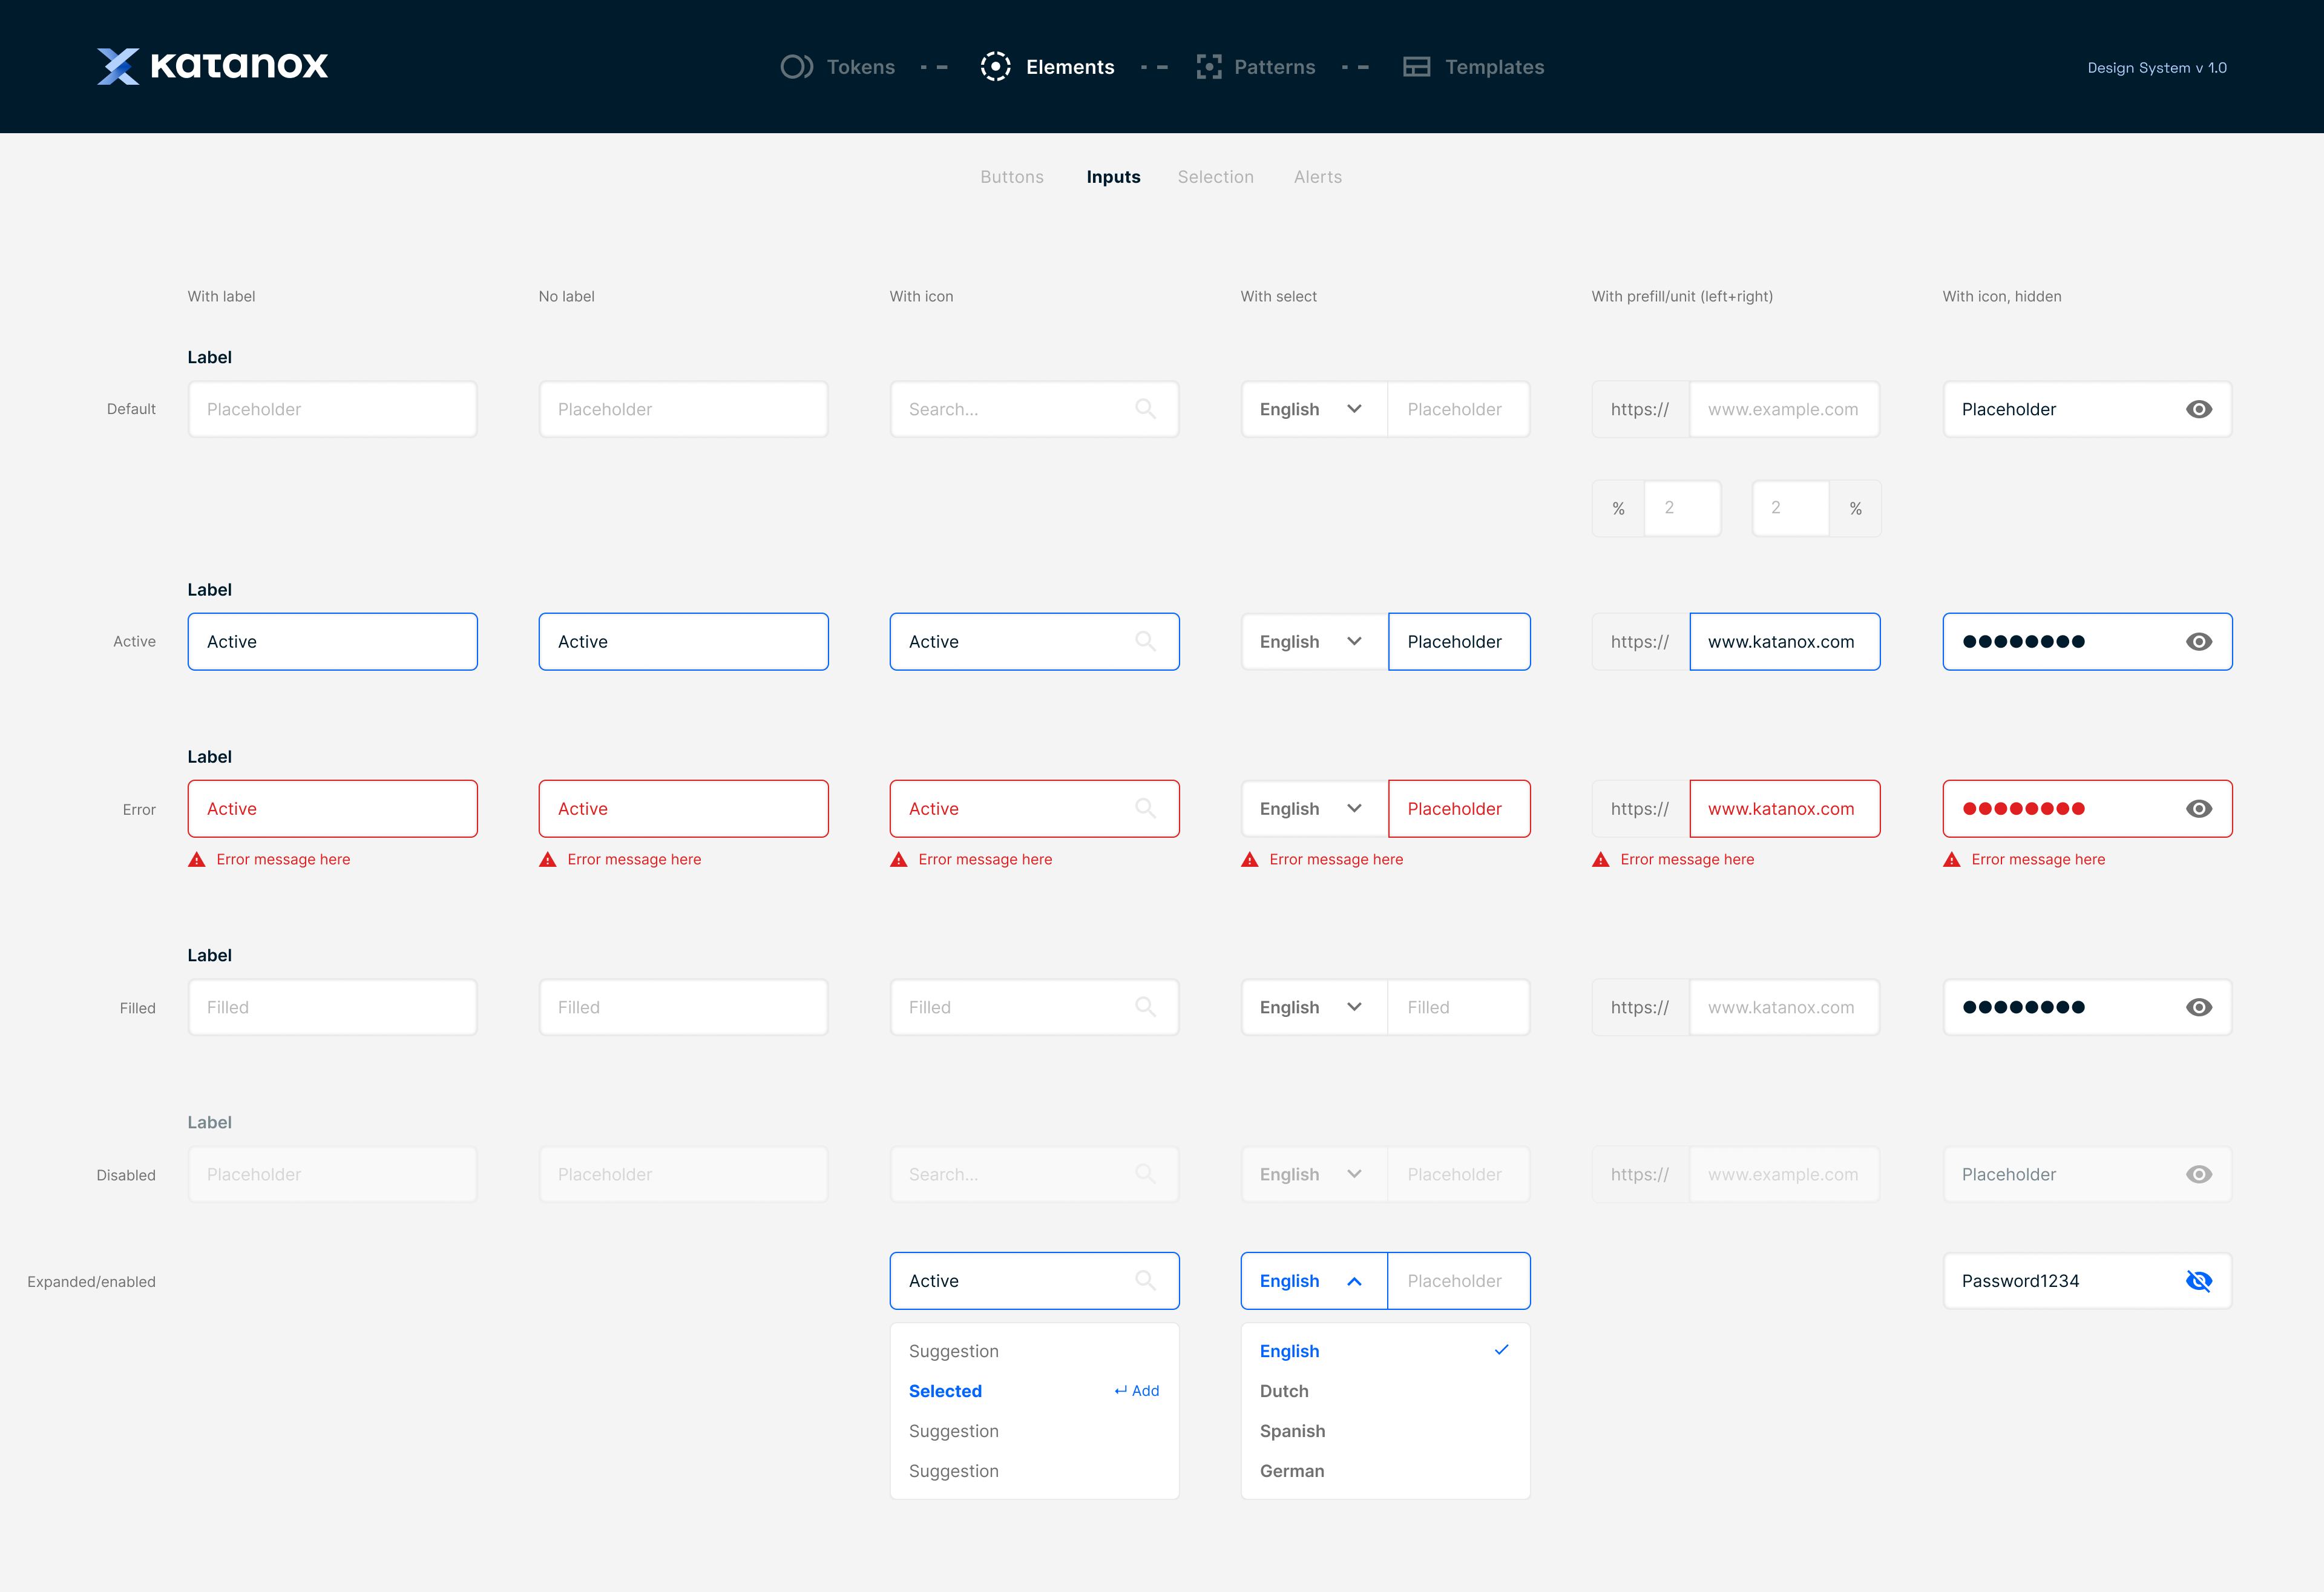Click Default row Placeholder field under Label
The width and height of the screenshot is (2324, 1592).
332,409
